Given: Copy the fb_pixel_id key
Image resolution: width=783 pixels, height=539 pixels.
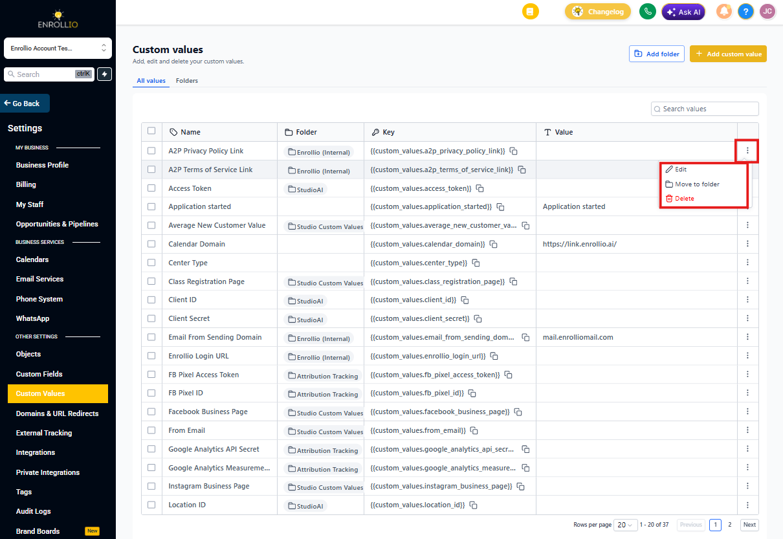Looking at the screenshot, I should (x=472, y=393).
